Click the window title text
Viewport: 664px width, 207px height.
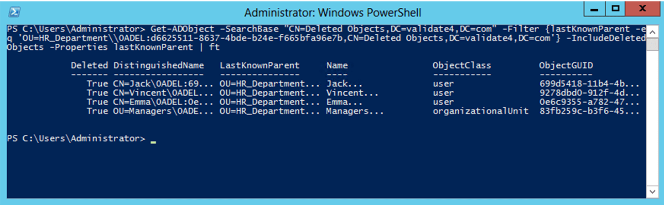[x=332, y=12]
